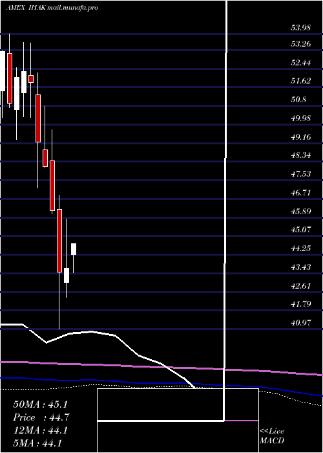Click the 45.89 price axis label
This screenshot has width=323, height=453.
[x=301, y=211]
